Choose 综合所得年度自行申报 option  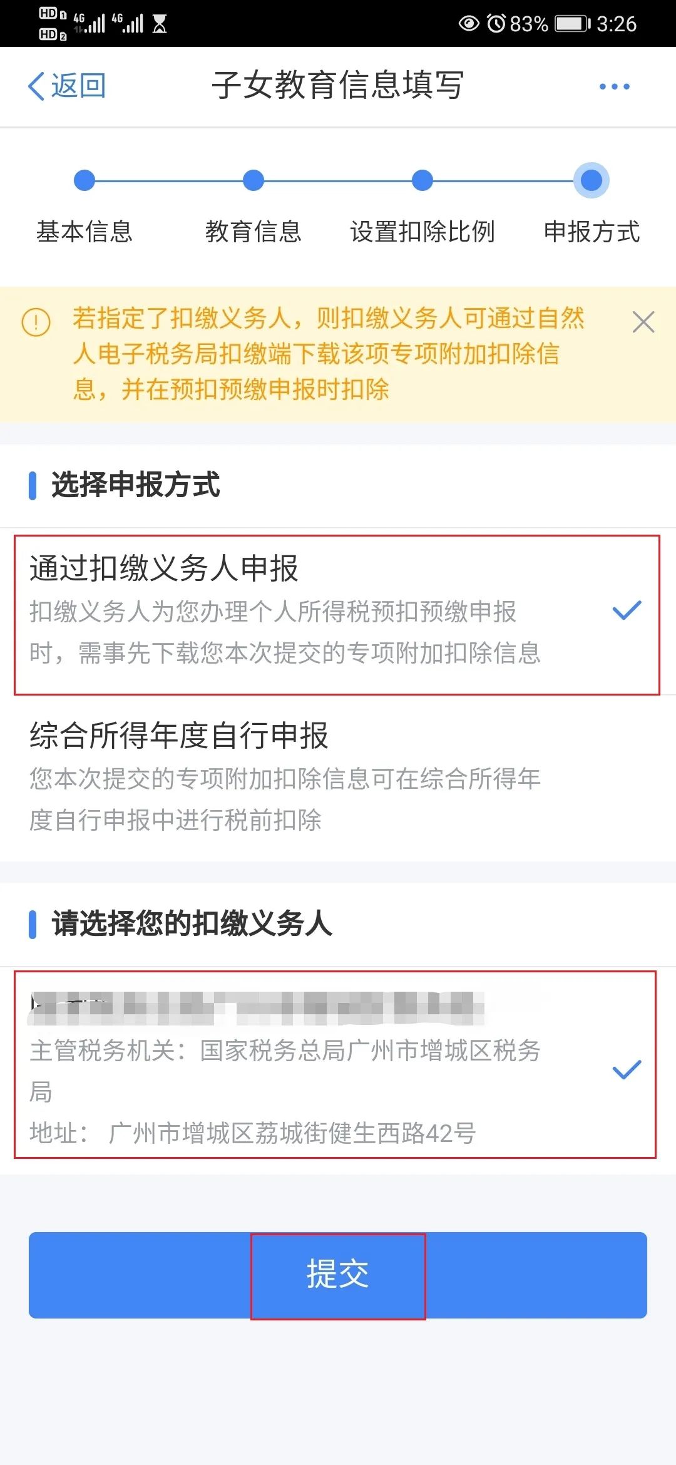click(x=338, y=778)
